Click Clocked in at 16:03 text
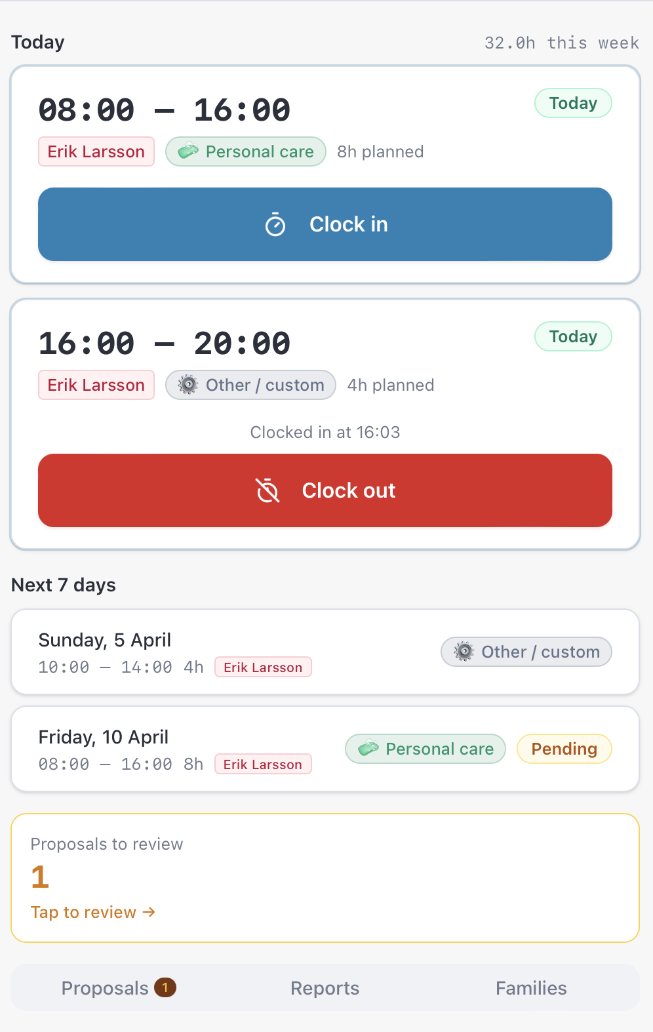Screen dimensions: 653x1032 pyautogui.click(x=325, y=432)
